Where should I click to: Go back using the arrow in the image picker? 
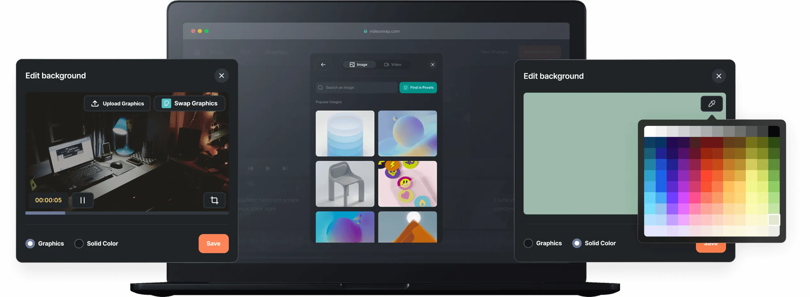tap(323, 65)
